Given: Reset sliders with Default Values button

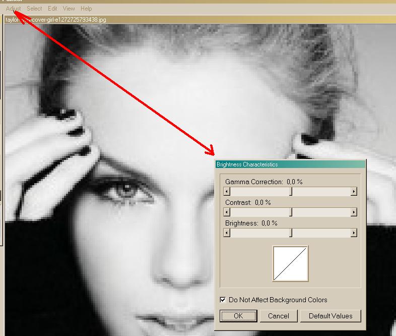Looking at the screenshot, I should pos(331,316).
